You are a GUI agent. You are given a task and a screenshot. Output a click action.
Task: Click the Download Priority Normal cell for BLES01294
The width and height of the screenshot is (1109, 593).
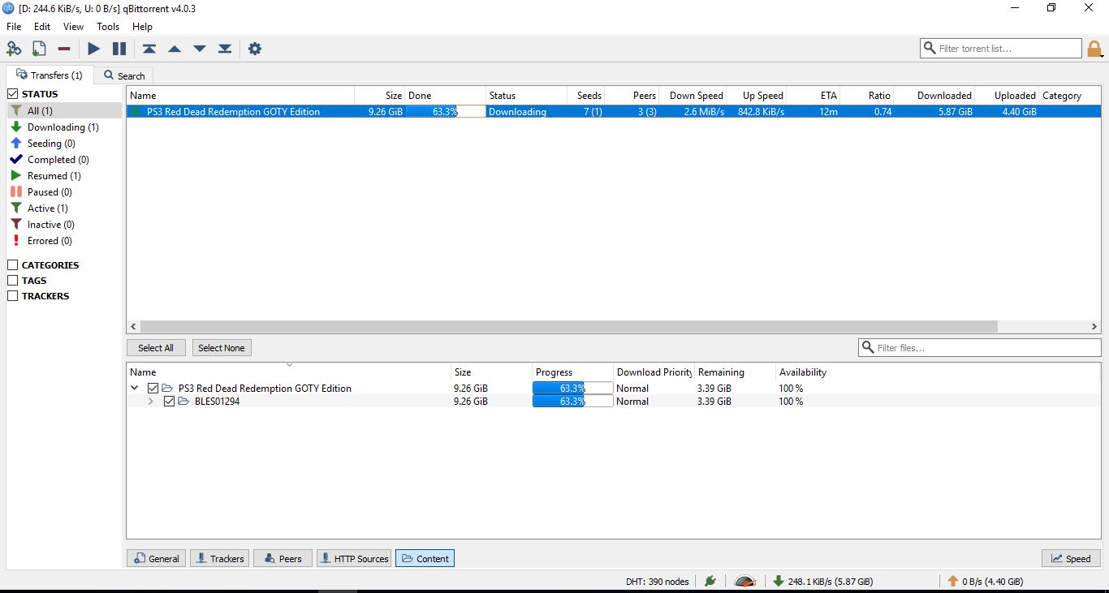pyautogui.click(x=654, y=401)
